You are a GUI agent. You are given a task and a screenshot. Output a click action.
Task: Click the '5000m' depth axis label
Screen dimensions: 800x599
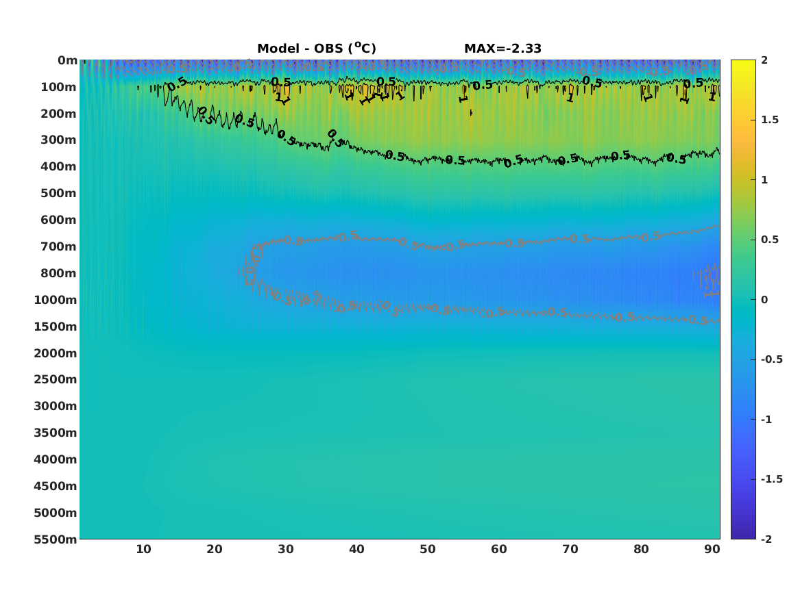[x=56, y=513]
